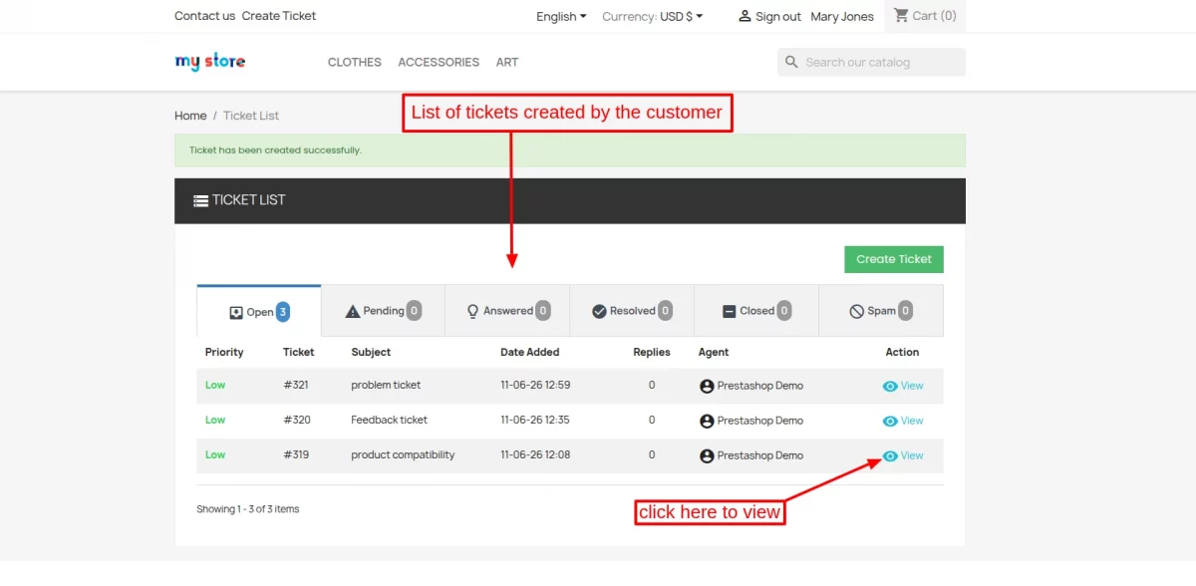Click the Open tab inbox icon
Viewport: 1196px width, 586px height.
tap(236, 312)
